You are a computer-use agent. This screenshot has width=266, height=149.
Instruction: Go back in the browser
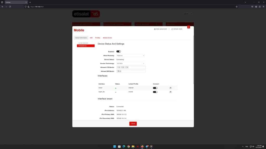(2, 7)
